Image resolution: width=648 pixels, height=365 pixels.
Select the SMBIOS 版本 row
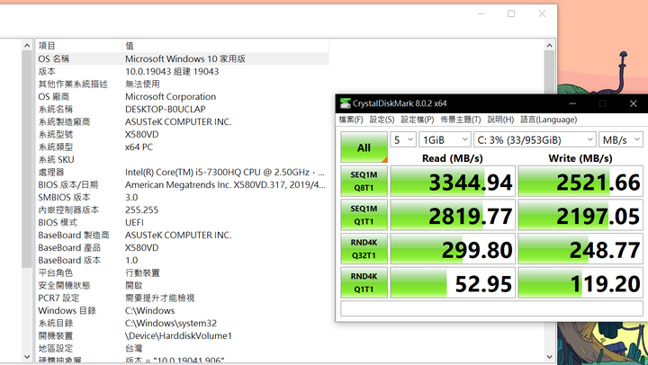pyautogui.click(x=182, y=198)
